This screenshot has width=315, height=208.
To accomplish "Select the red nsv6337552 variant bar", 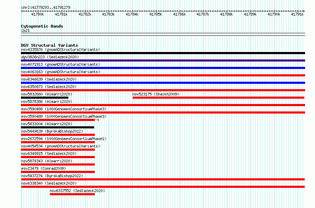I will click(x=72, y=194).
